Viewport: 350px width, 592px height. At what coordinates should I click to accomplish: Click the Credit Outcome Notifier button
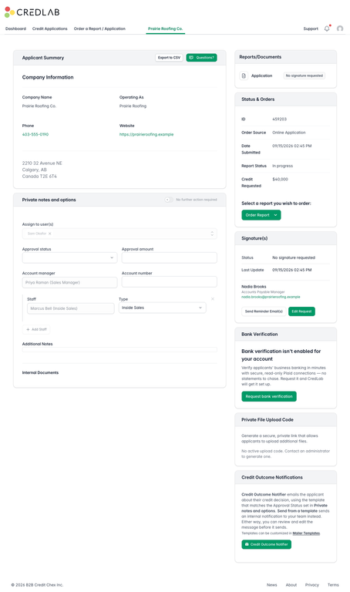[266, 544]
